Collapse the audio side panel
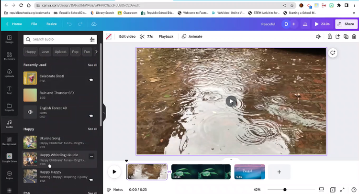The width and height of the screenshot is (359, 194). click(104, 113)
